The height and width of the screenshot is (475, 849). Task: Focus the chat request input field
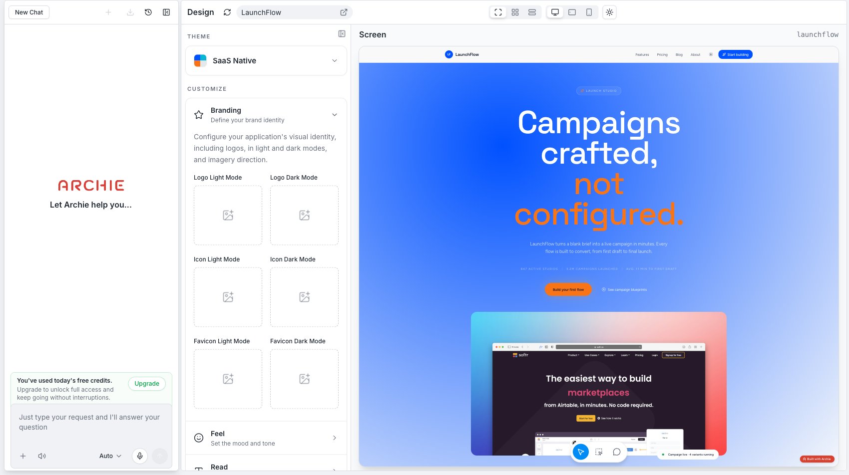91,422
